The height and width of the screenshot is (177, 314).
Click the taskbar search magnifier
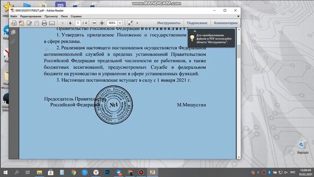pyautogui.click(x=17, y=173)
